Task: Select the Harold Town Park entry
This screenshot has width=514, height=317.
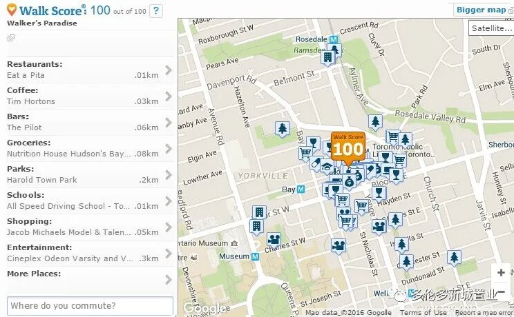Action: coord(42,180)
